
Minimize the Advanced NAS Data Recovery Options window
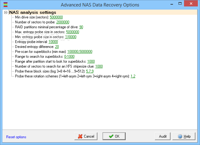pyautogui.click(x=172, y=4)
